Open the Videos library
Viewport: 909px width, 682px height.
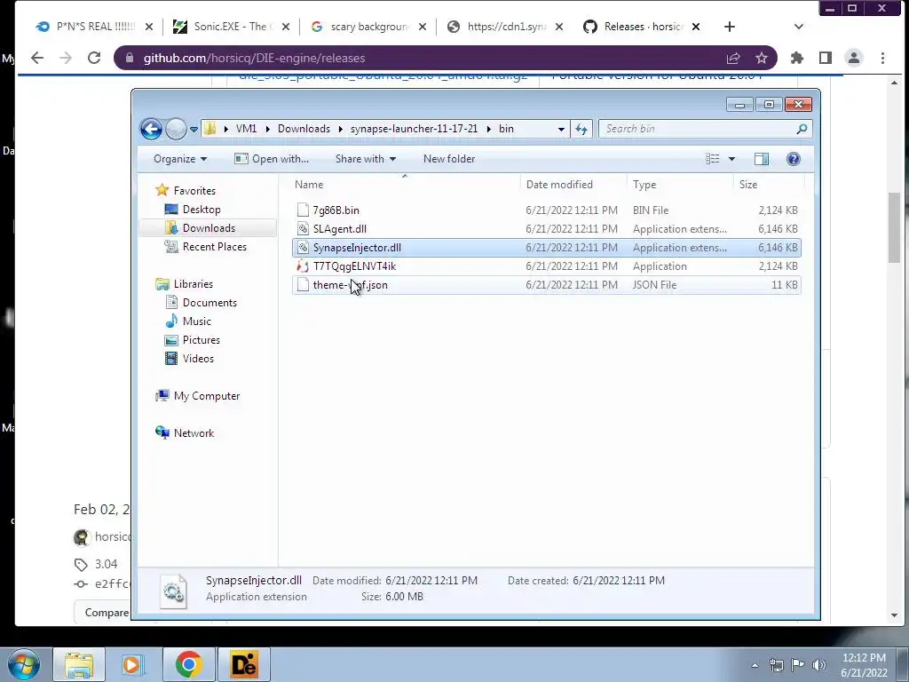(x=198, y=359)
